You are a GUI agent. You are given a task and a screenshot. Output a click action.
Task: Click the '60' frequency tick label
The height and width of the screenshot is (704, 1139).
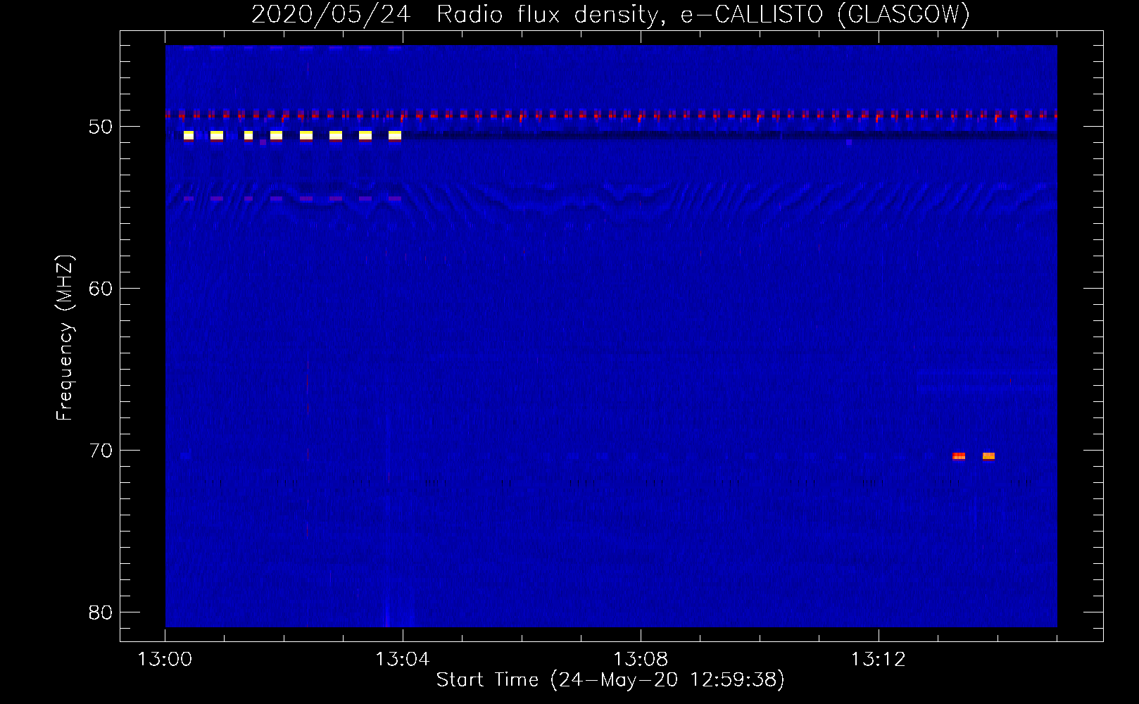coord(101,289)
